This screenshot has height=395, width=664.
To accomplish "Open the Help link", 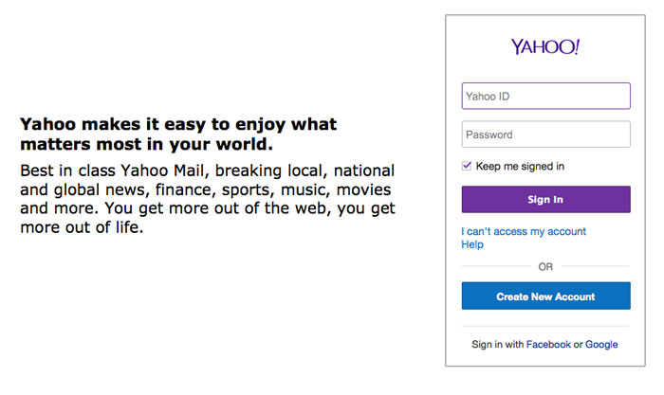I will point(472,244).
